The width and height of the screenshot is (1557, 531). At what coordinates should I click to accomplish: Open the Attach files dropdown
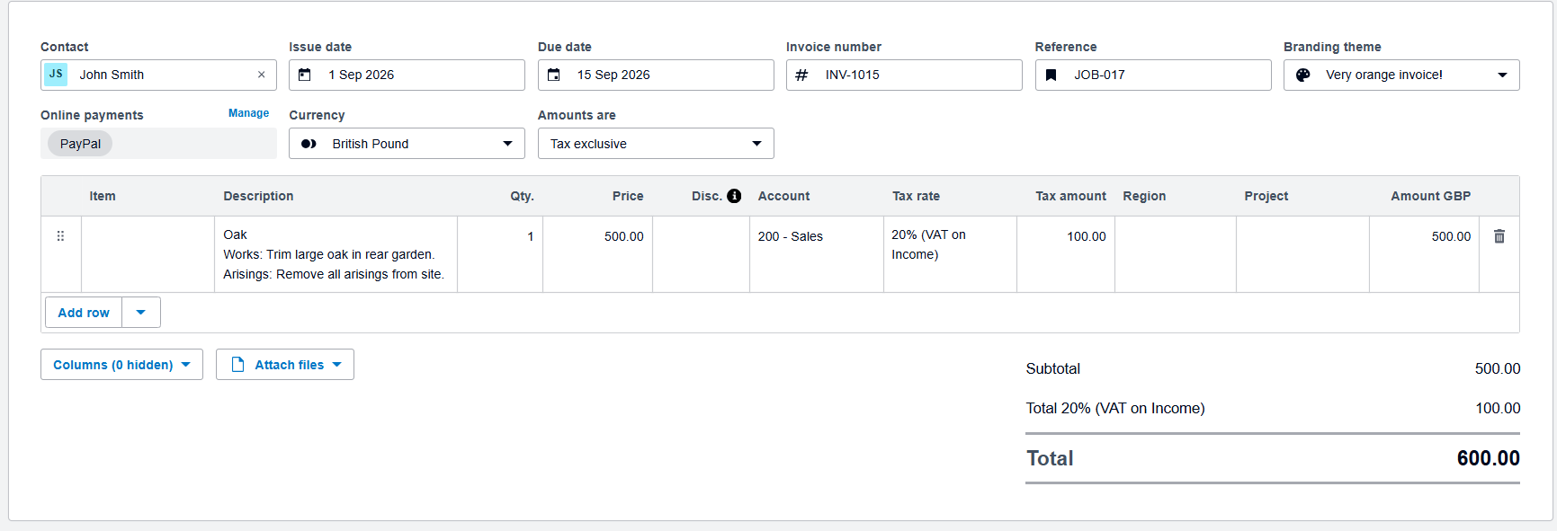point(285,365)
